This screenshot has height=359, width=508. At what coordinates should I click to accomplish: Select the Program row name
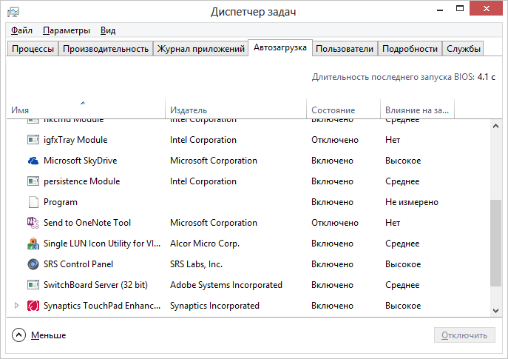pos(61,202)
